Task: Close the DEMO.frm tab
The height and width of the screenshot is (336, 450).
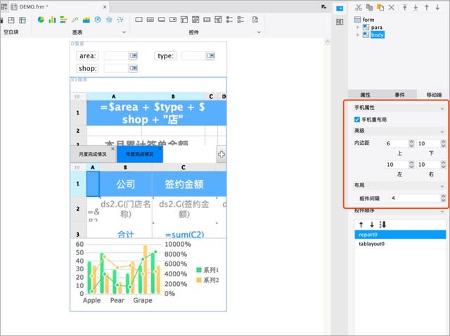Action: 105,7
